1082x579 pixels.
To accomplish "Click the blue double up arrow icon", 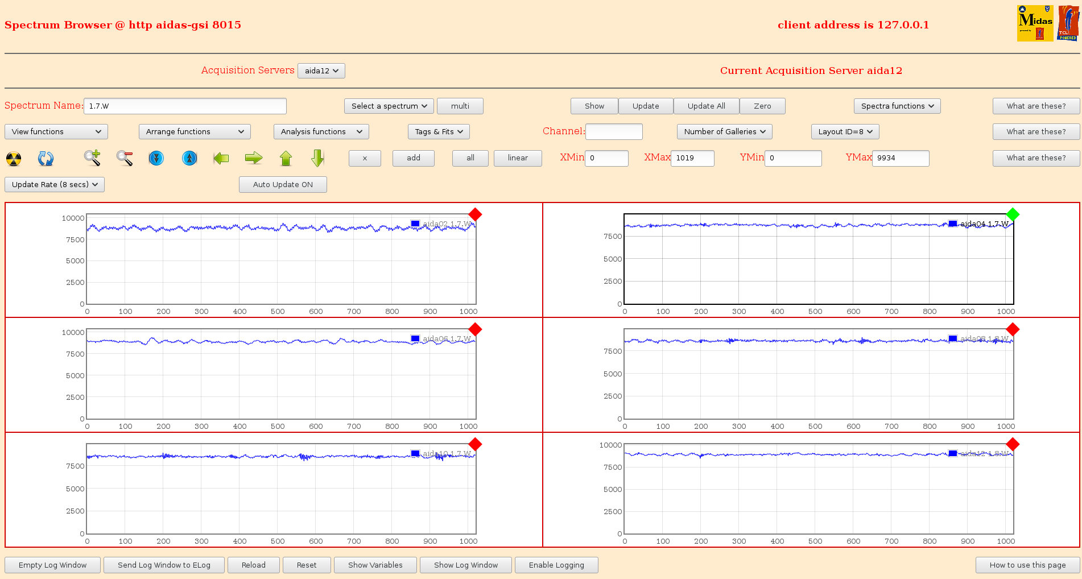I will pos(189,158).
